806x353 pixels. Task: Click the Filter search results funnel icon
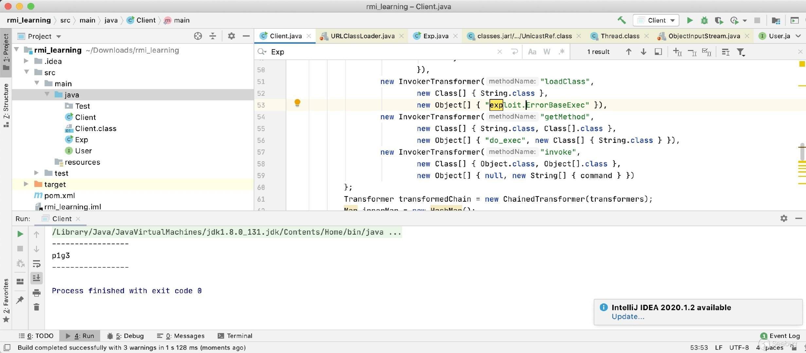tap(741, 52)
